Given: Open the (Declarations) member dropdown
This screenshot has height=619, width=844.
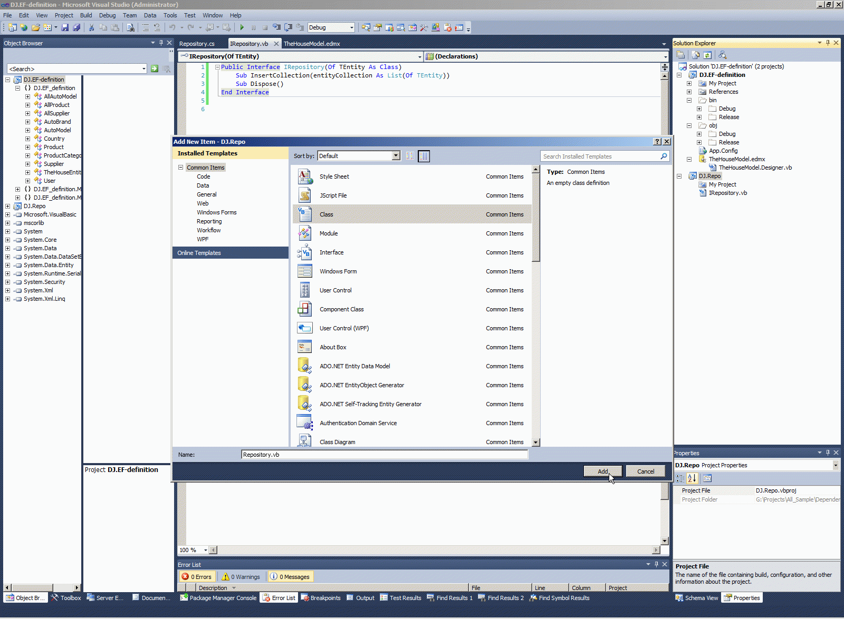Looking at the screenshot, I should coord(546,56).
